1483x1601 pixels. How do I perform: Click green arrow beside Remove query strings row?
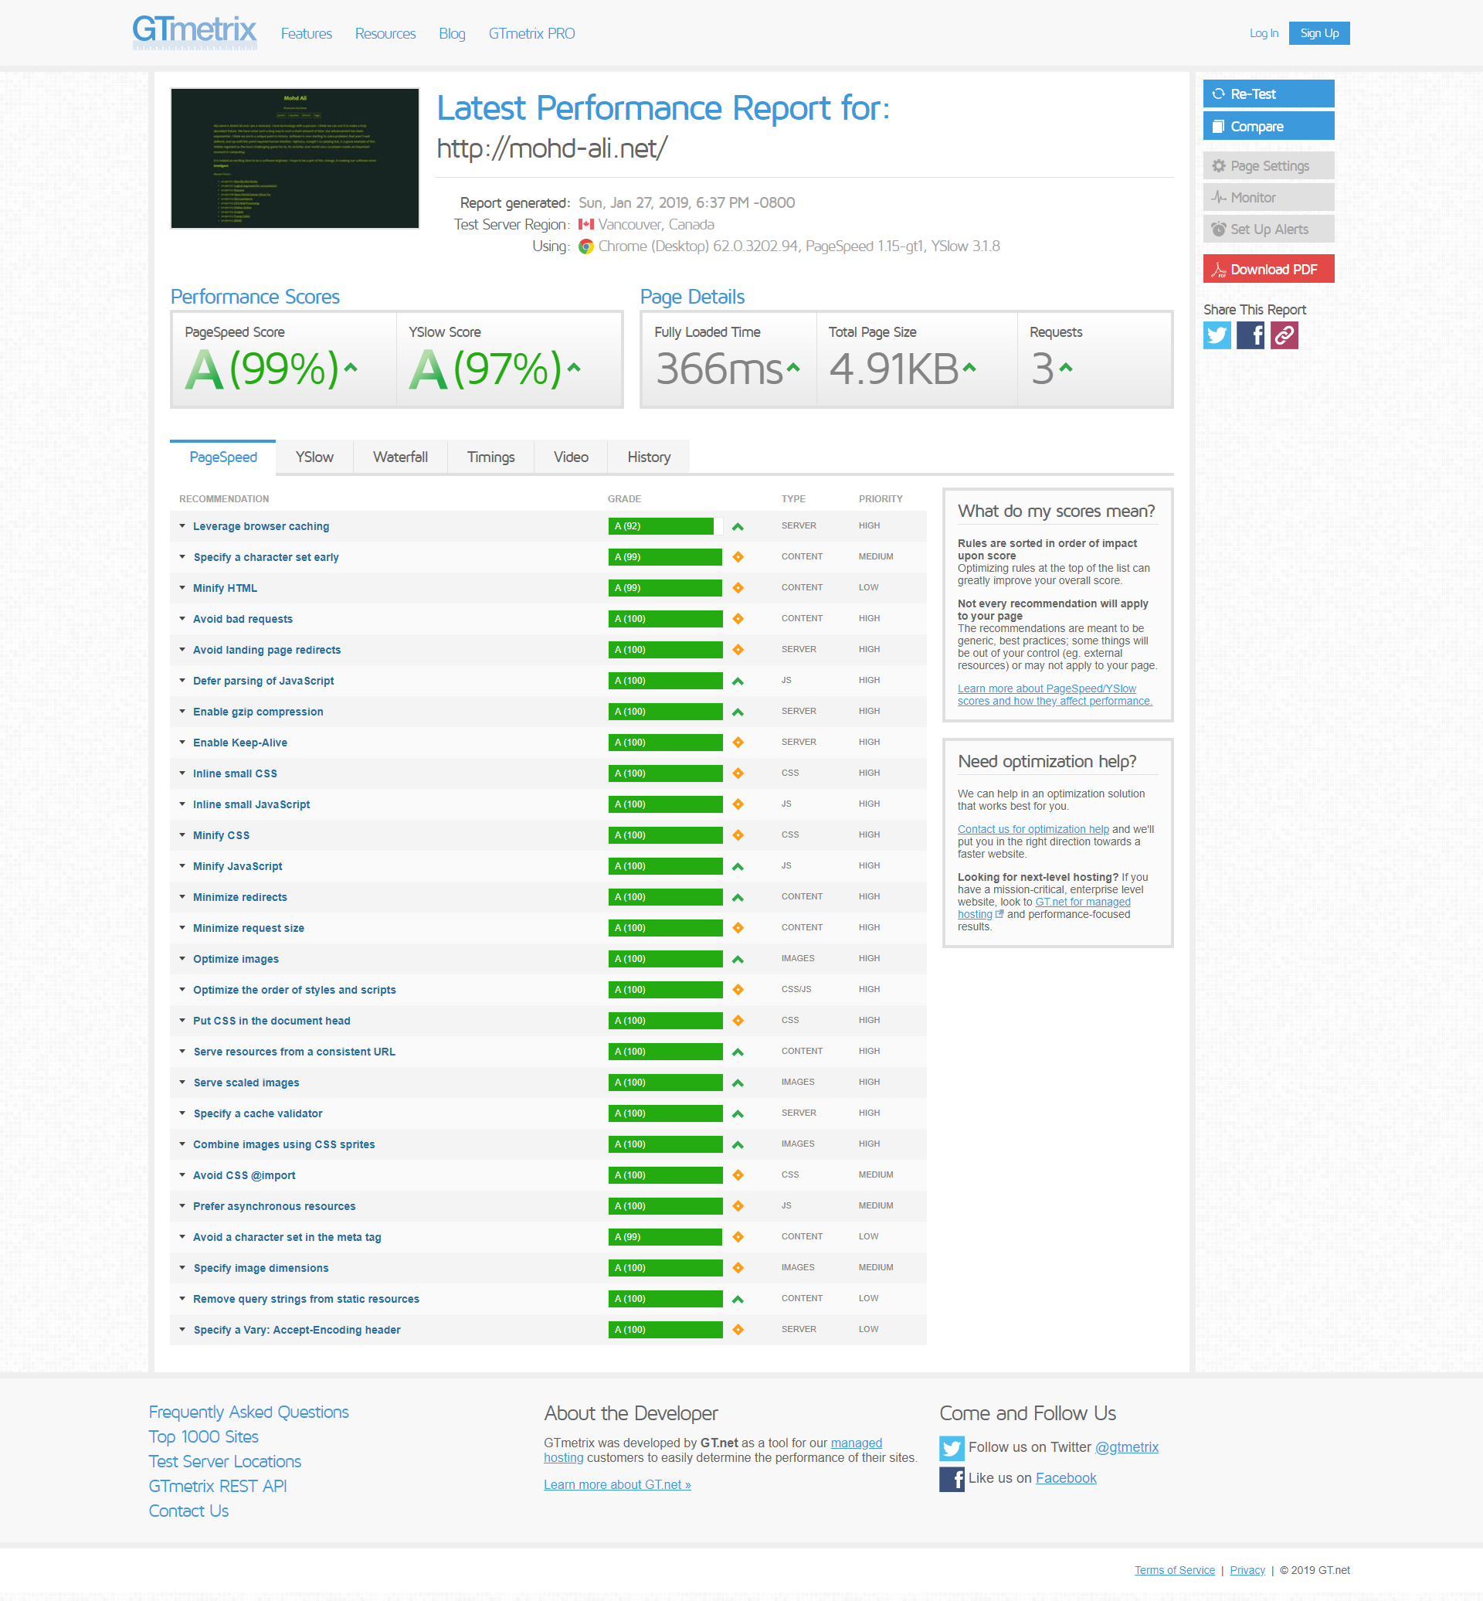click(738, 1299)
